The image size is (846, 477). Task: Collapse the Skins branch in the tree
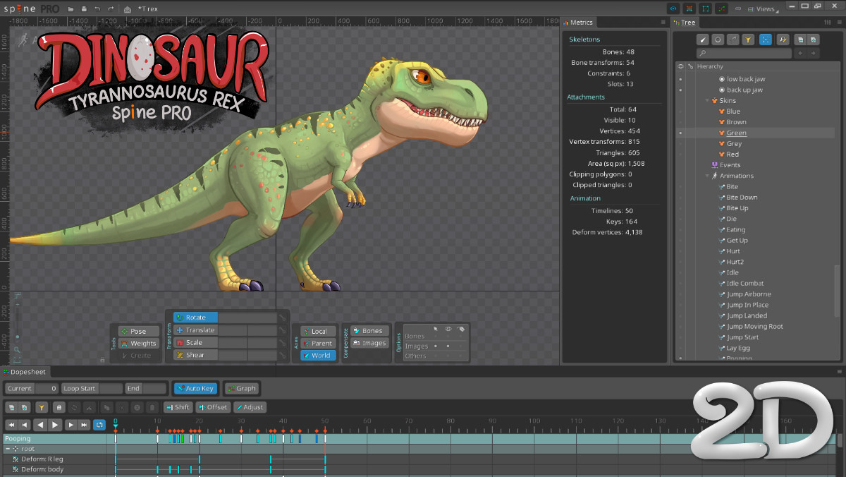point(707,100)
